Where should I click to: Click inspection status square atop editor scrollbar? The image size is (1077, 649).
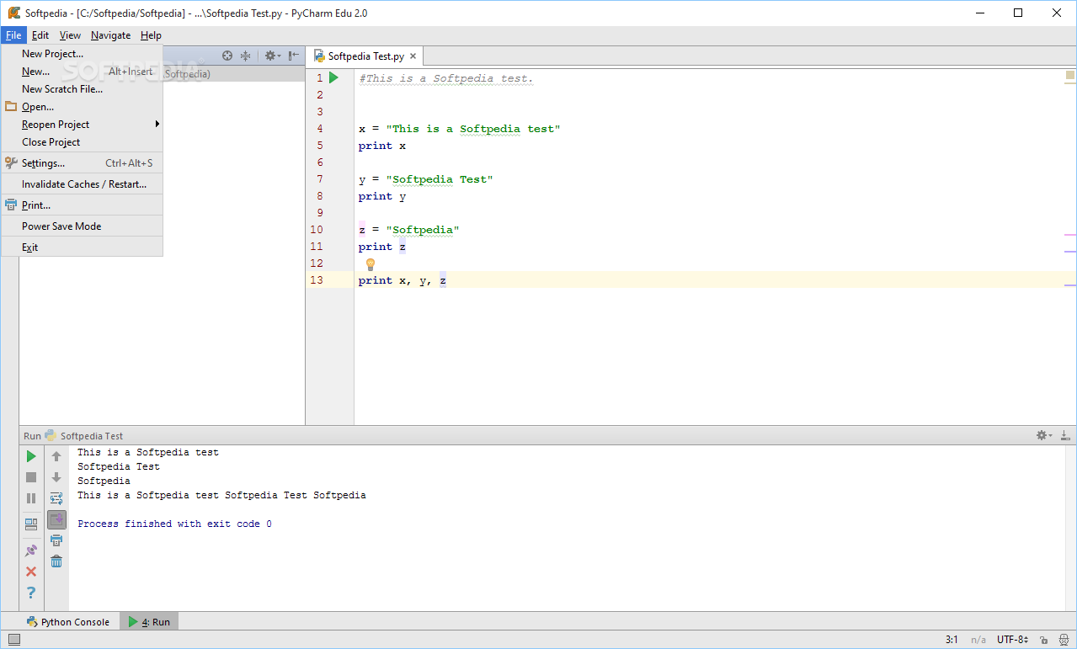(x=1070, y=76)
